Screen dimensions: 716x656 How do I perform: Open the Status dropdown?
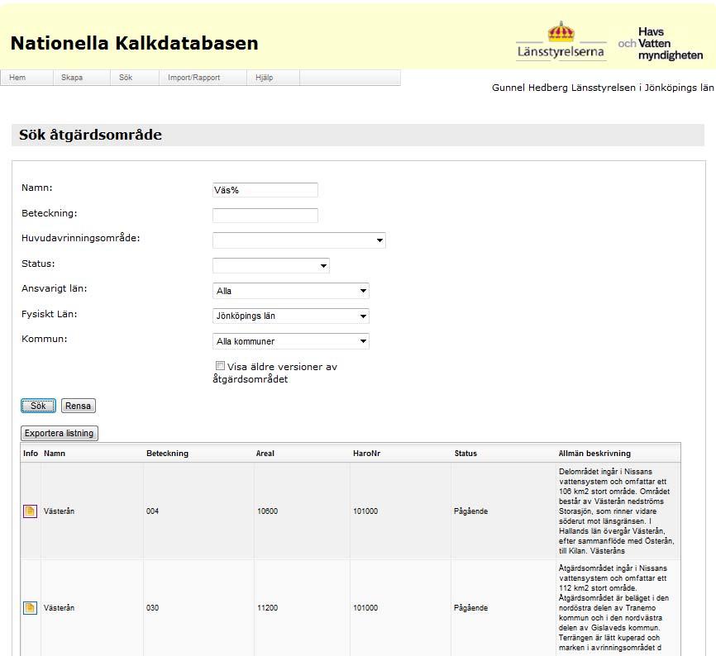[x=271, y=265]
